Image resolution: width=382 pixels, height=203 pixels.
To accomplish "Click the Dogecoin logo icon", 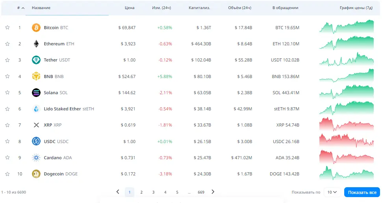I will 36,174.
